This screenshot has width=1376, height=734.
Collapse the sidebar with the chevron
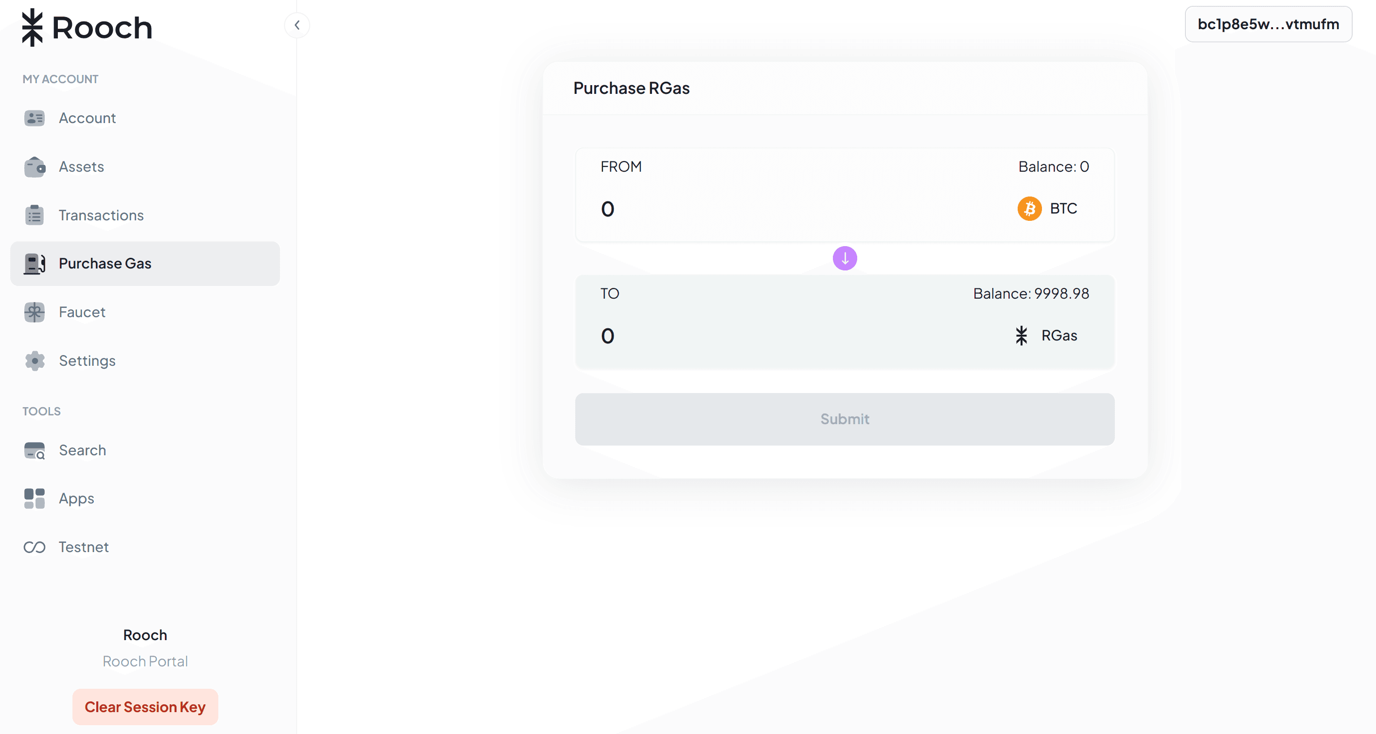click(x=297, y=25)
